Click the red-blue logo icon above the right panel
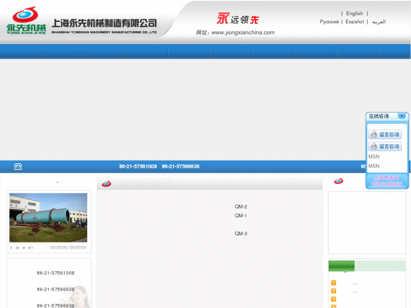Viewport: 411px width, 308px height. 339,181
